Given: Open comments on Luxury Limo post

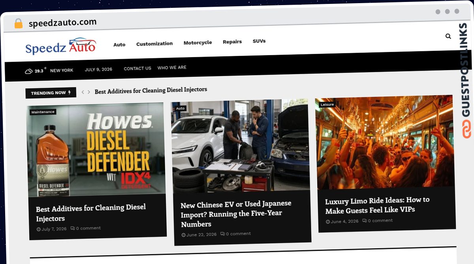Looking at the screenshot, I should tap(378, 221).
